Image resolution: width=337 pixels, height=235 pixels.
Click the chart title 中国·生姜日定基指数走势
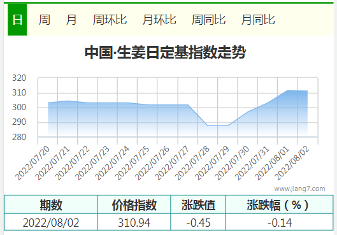(x=165, y=52)
